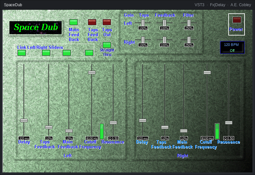The width and height of the screenshot is (255, 175).
Task: Click the Right Delay 320 ms value box
Action: (142, 138)
